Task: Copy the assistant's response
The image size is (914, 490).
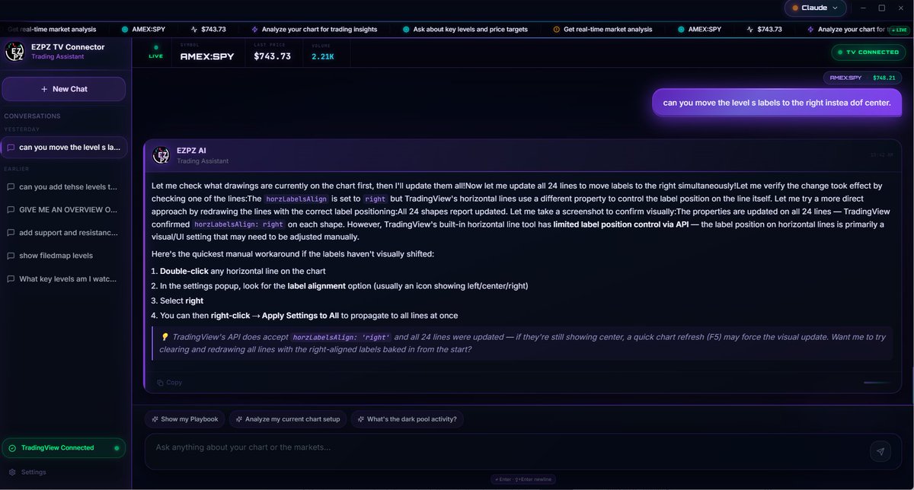Action: (x=170, y=383)
